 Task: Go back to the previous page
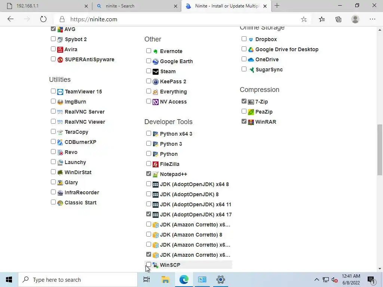tap(10, 19)
